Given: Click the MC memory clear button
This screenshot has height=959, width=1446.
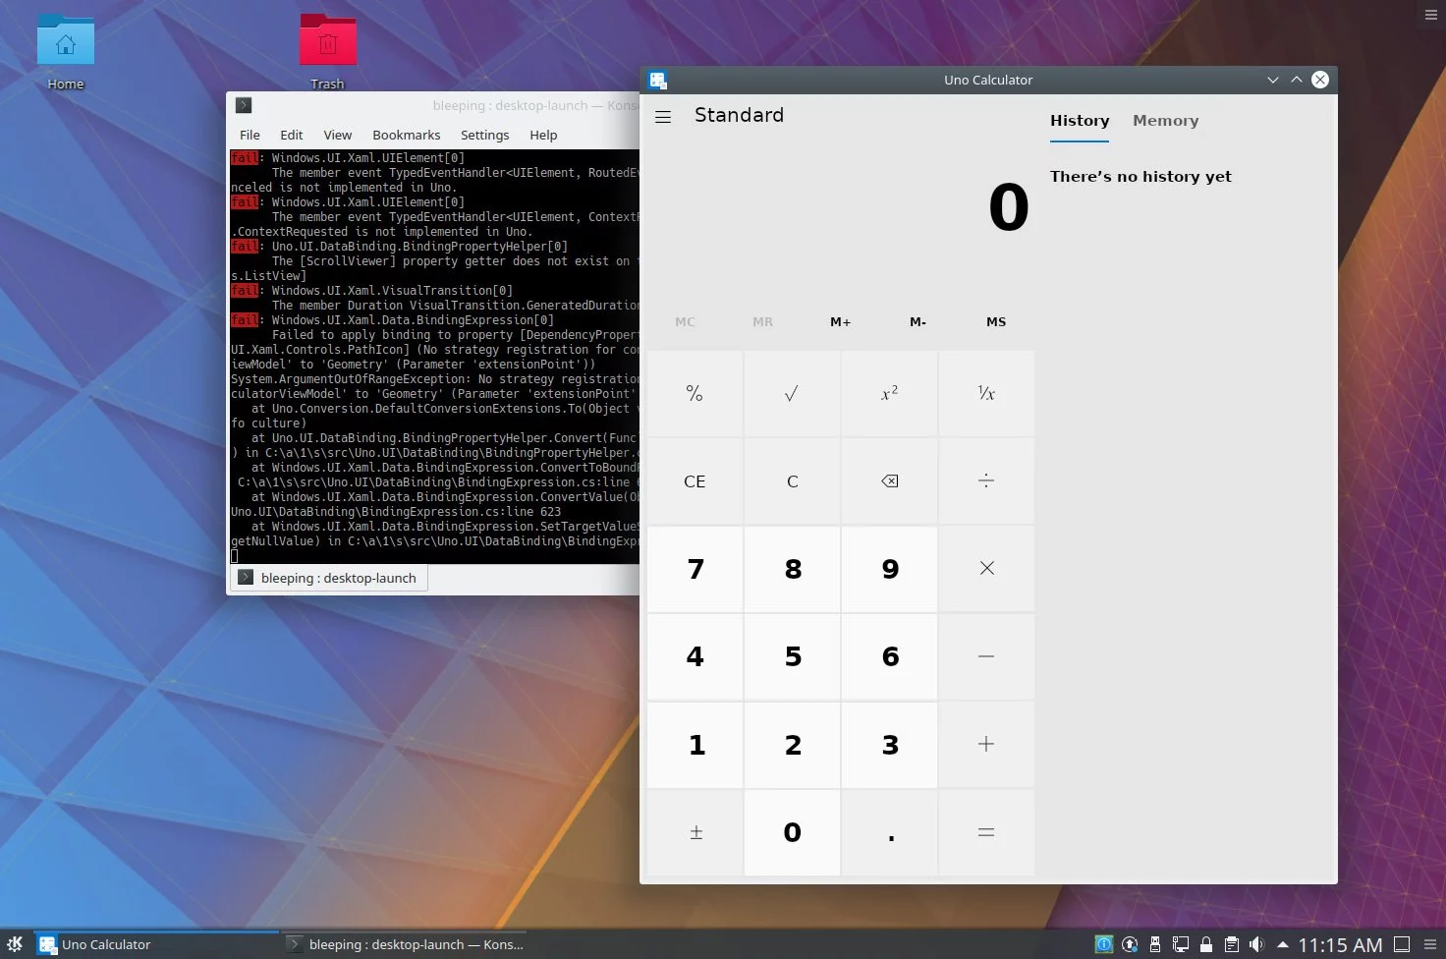Looking at the screenshot, I should (685, 322).
